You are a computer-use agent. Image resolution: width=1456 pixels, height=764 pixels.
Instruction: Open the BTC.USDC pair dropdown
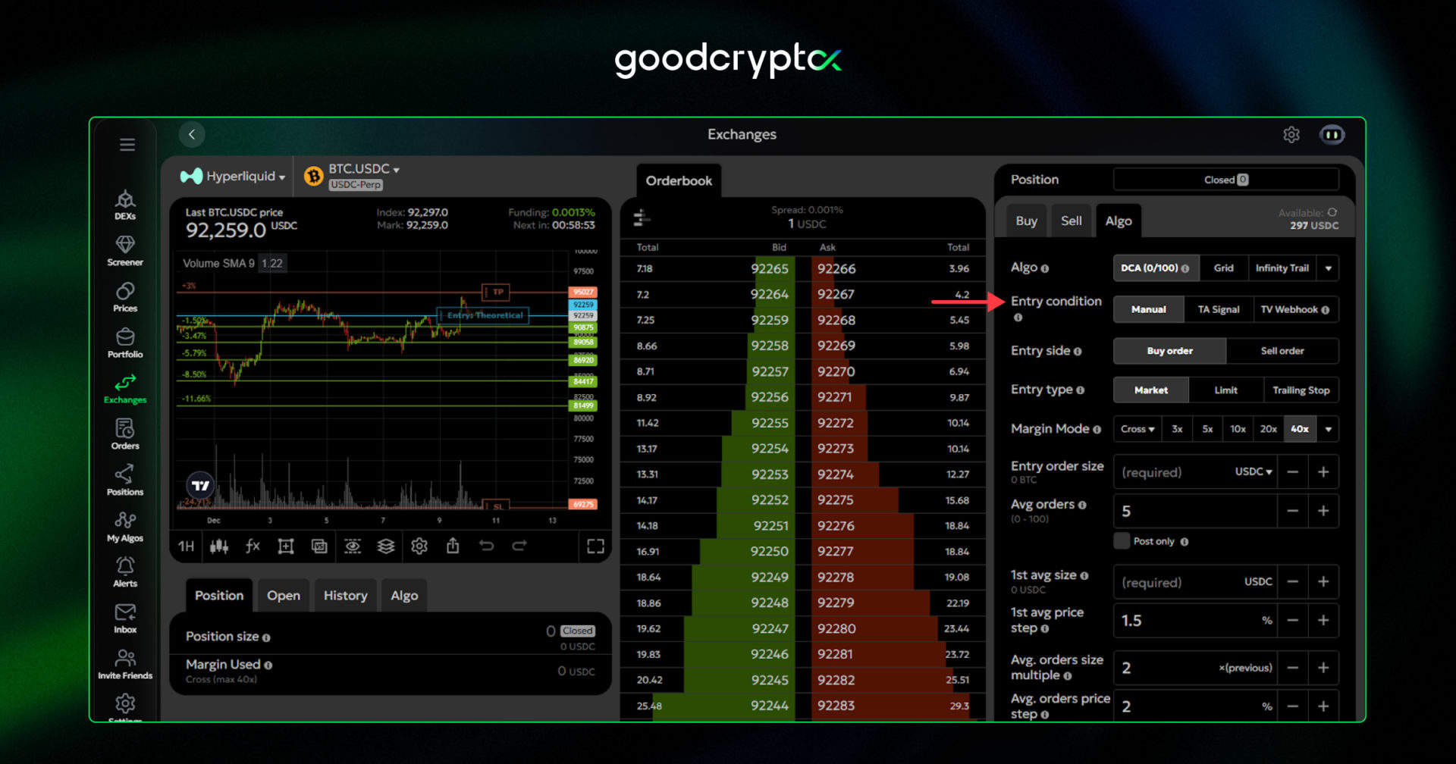[364, 169]
